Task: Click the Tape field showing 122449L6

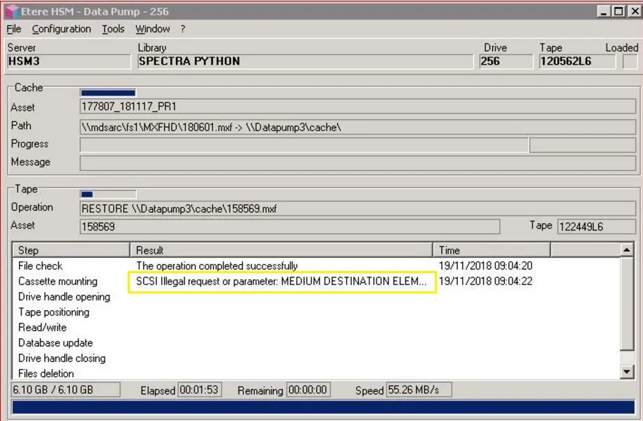Action: coord(596,226)
